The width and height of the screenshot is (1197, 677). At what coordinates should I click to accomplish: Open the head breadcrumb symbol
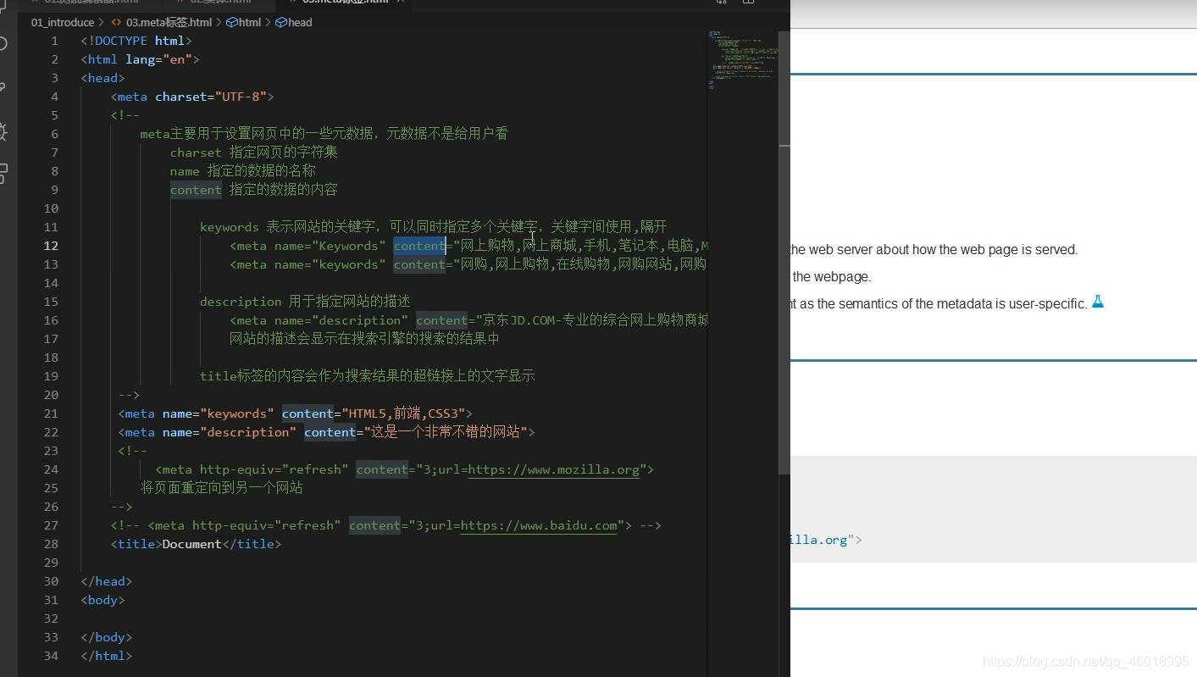click(300, 23)
